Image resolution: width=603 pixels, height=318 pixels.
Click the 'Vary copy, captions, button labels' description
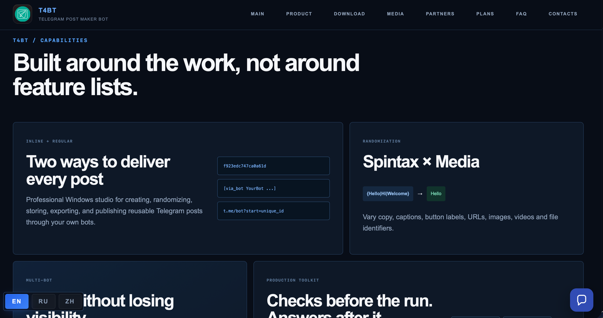460,223
